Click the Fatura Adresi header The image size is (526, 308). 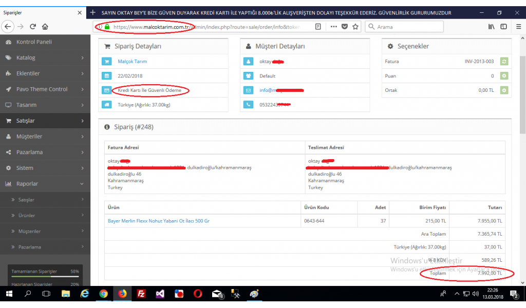pyautogui.click(x=123, y=147)
